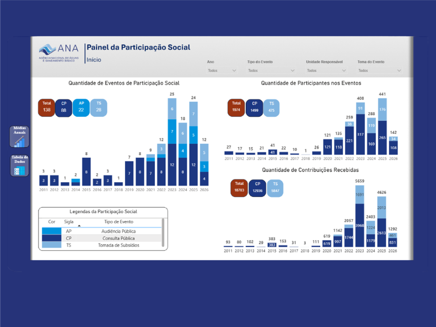Select the TS pale-blue color swatch
This screenshot has width=436, height=327.
[x=52, y=245]
